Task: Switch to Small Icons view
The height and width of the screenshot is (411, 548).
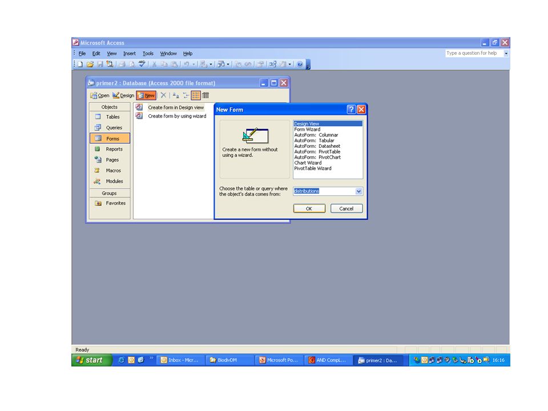Action: [x=186, y=95]
